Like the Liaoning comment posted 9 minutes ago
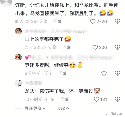The height and width of the screenshot is (117, 125). click(104, 73)
